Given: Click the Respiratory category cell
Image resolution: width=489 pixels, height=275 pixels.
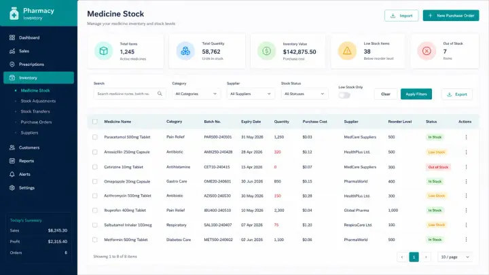Looking at the screenshot, I should point(176,225).
